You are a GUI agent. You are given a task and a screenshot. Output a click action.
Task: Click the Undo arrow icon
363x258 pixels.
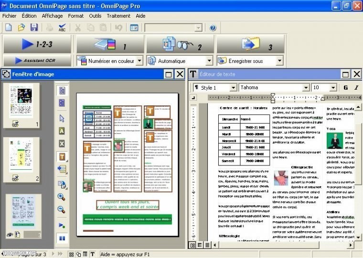(x=118, y=28)
